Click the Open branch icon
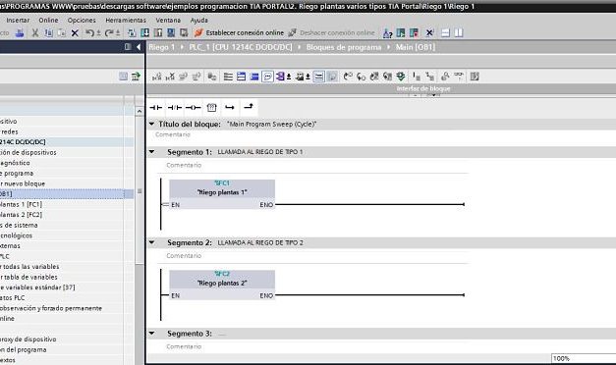This screenshot has height=365, width=616. [230, 108]
